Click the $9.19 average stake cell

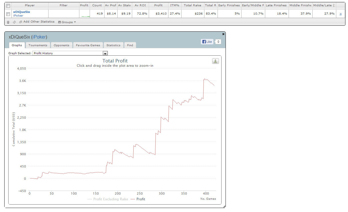(124, 14)
